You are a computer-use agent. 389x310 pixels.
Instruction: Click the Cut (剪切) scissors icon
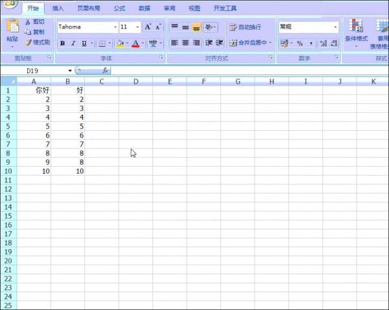click(28, 22)
